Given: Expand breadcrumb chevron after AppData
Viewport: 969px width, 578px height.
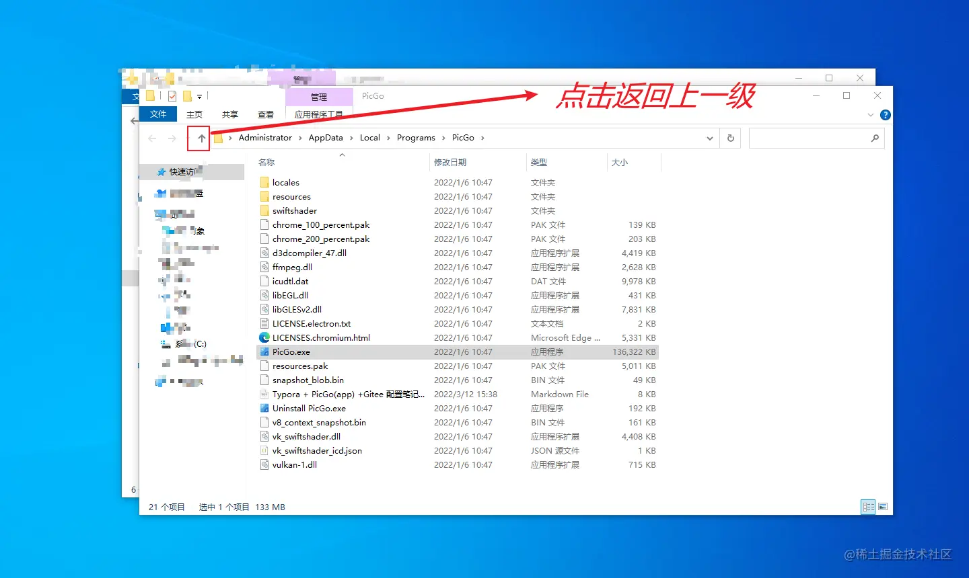Looking at the screenshot, I should [x=351, y=138].
